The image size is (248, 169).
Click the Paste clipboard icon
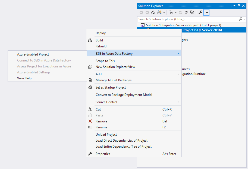[90, 115]
